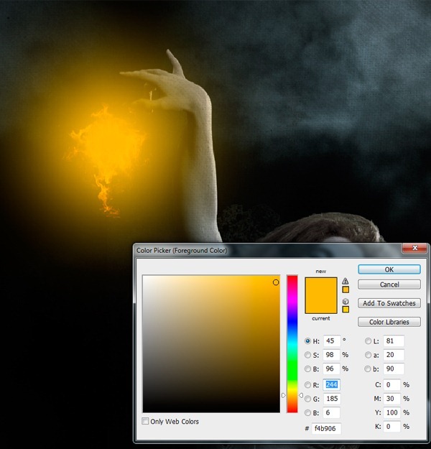Open Color Libraries
The height and width of the screenshot is (449, 431).
point(389,322)
